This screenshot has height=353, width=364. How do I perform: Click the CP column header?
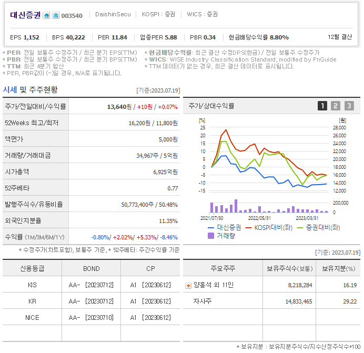(150, 269)
